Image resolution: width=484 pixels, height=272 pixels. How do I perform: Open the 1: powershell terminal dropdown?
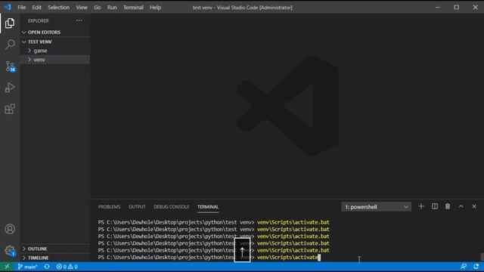[x=376, y=207]
